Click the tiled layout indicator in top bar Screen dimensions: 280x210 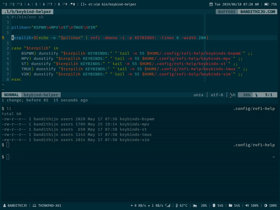point(83,4)
